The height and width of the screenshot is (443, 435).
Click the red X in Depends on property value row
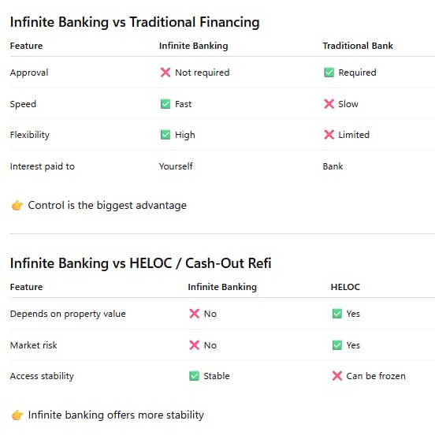pyautogui.click(x=194, y=314)
